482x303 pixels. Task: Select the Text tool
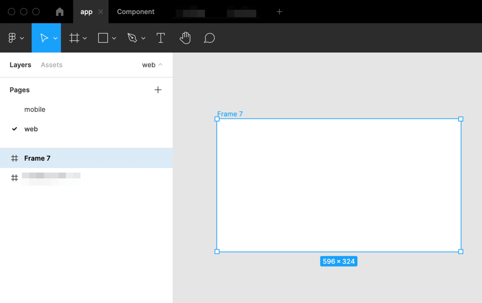161,38
